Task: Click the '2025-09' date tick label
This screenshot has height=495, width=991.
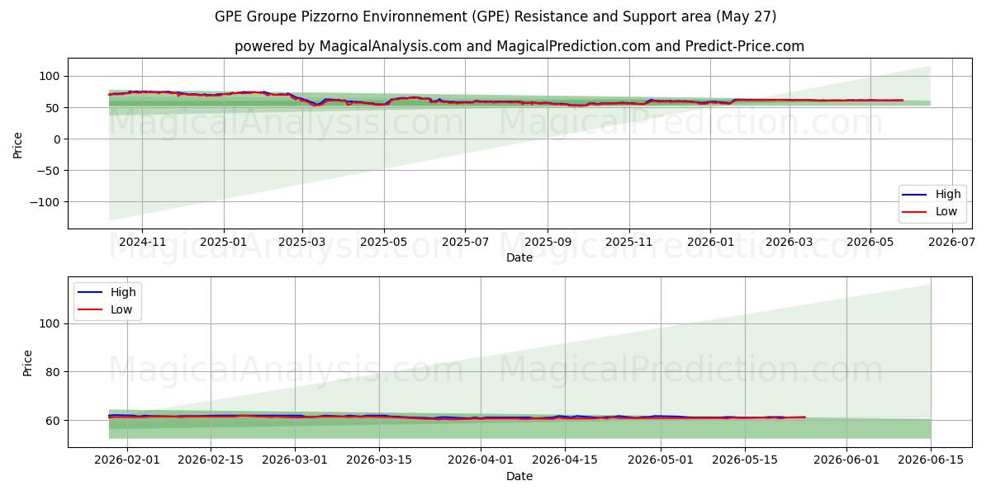Action: click(548, 242)
